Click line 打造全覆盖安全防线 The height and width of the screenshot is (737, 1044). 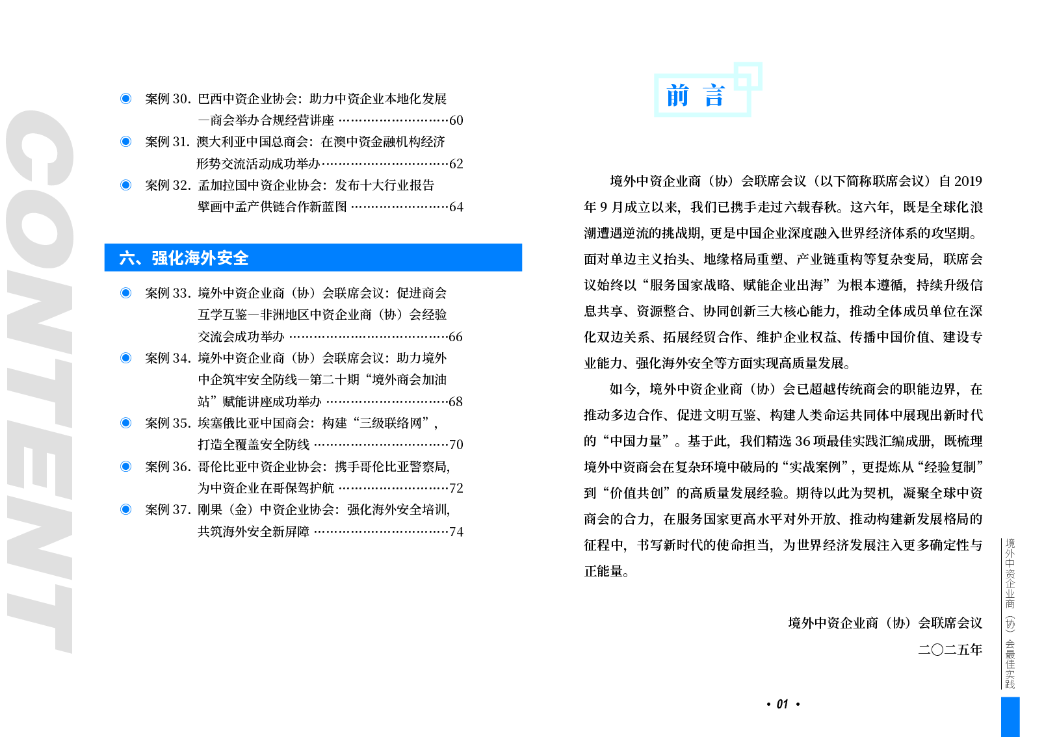click(x=254, y=445)
